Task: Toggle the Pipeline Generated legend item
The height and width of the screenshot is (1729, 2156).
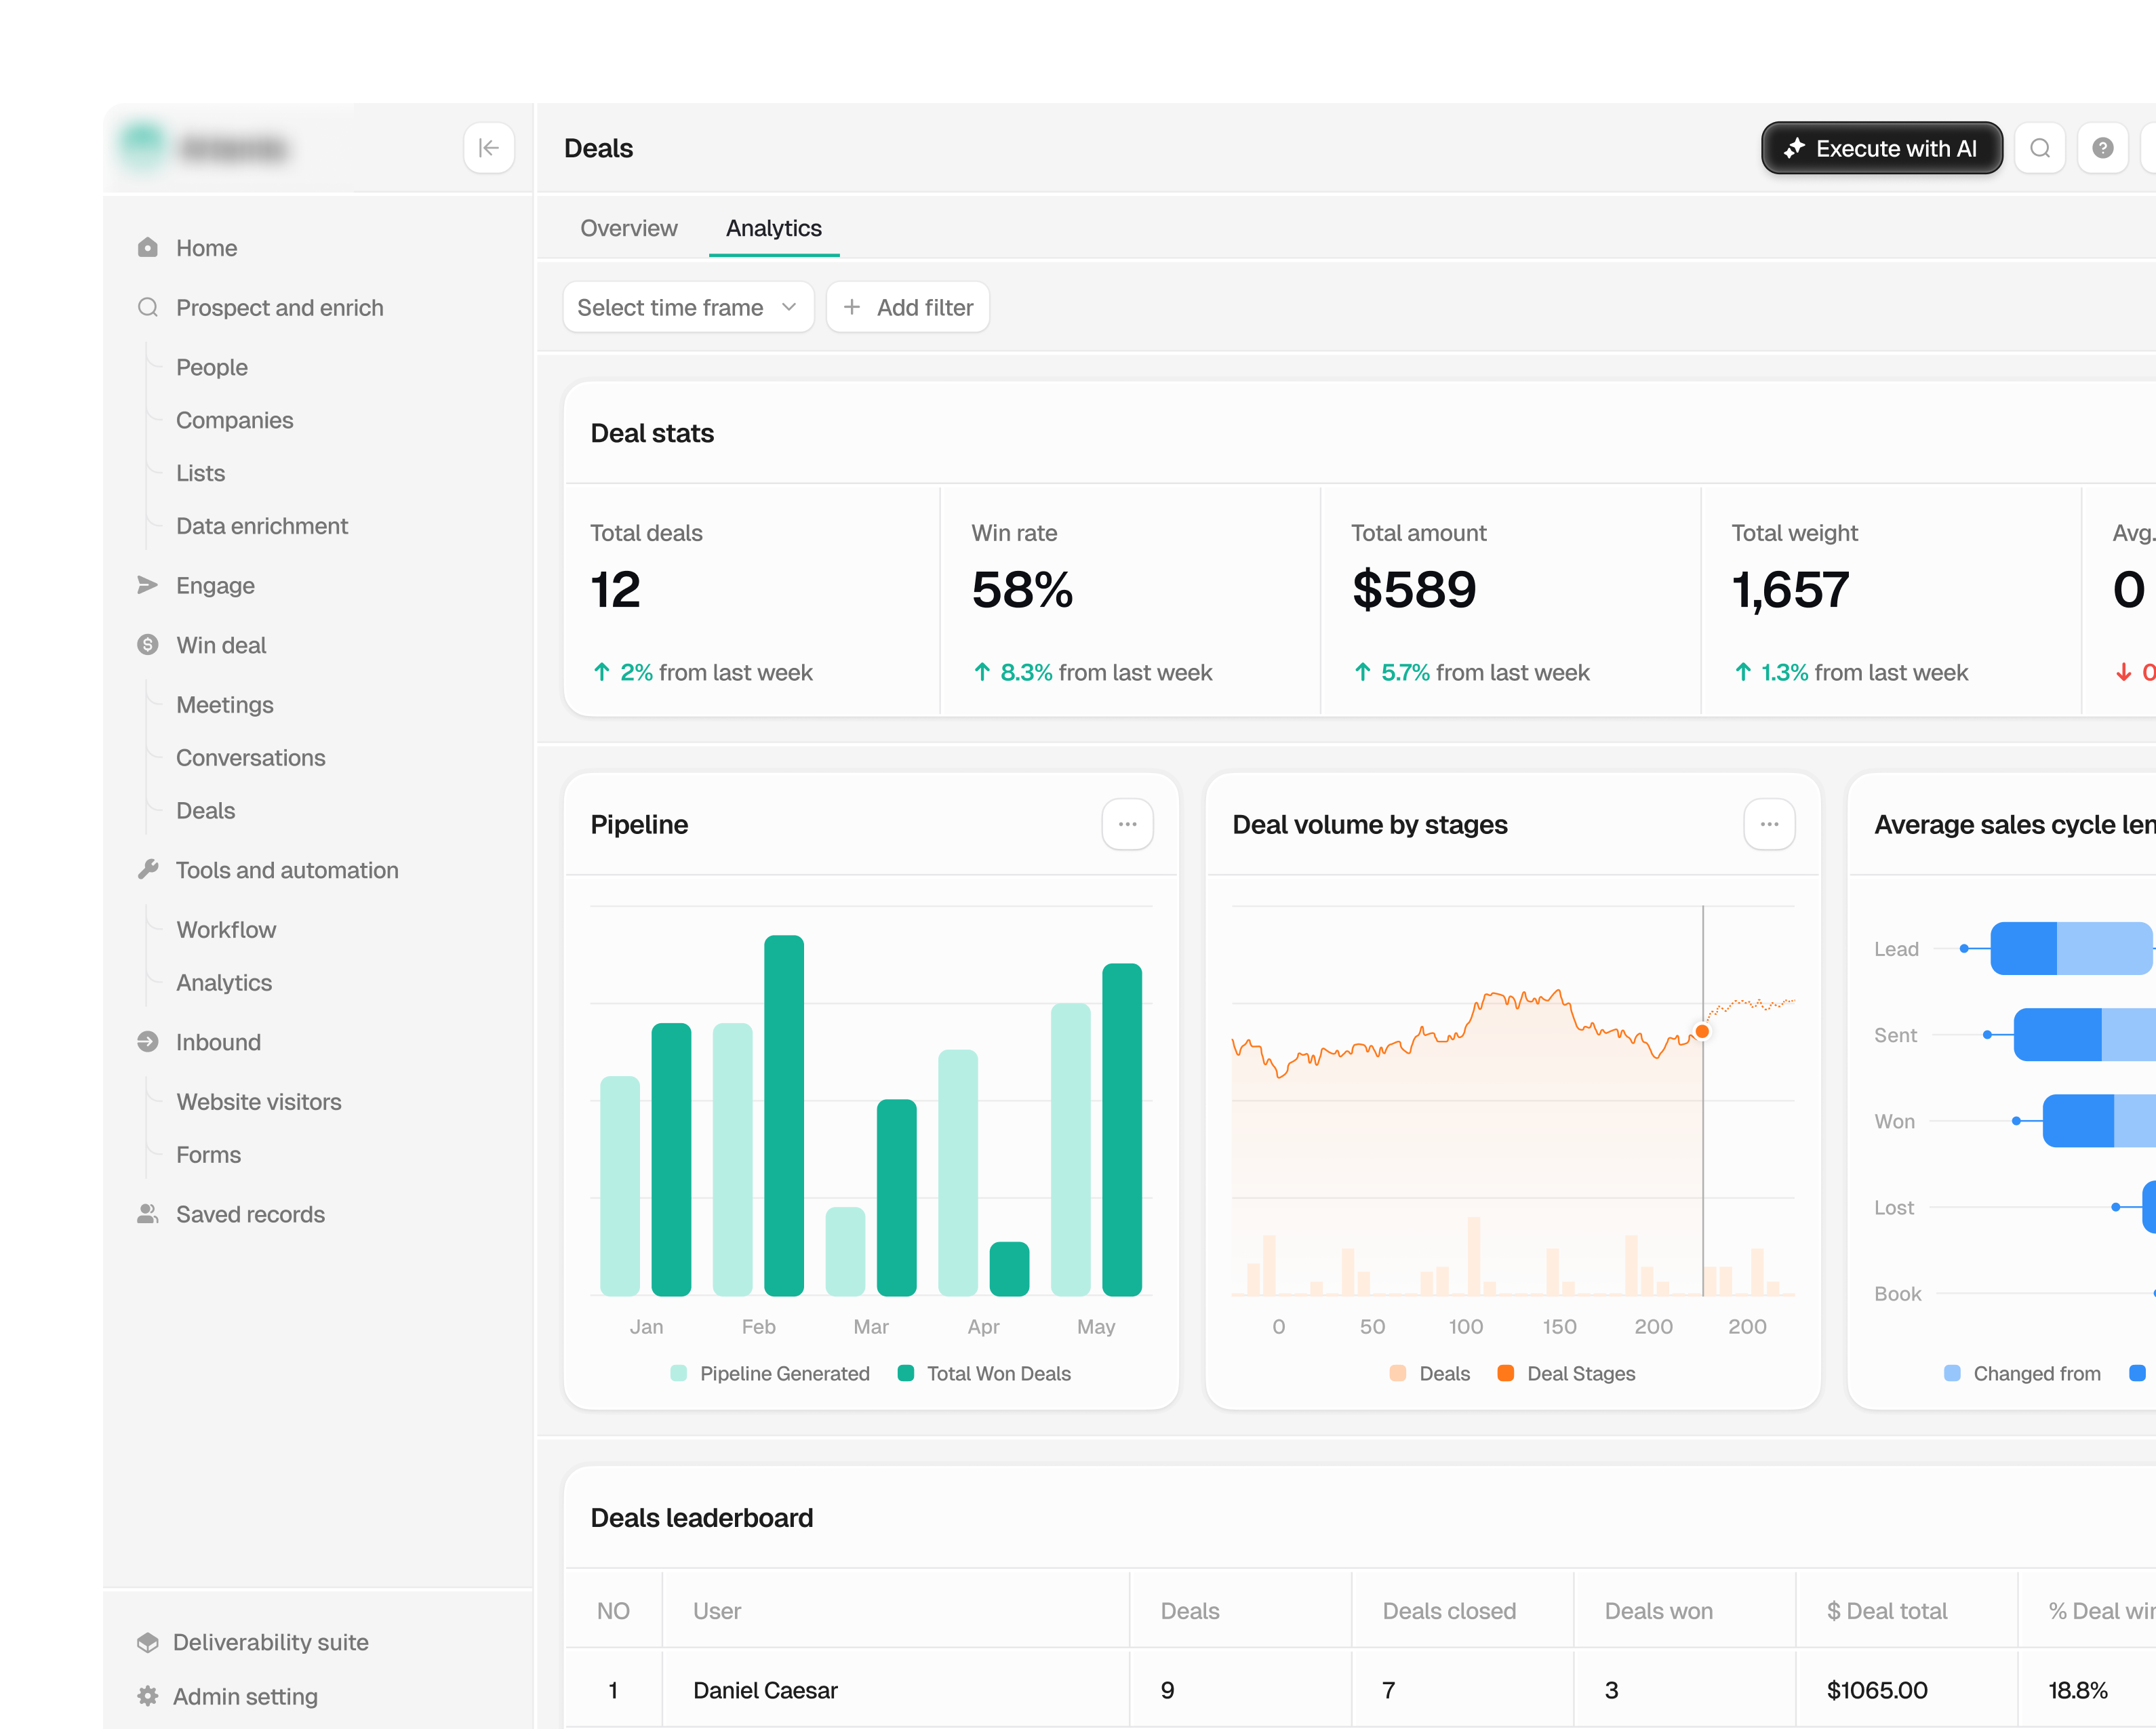Action: 770,1373
